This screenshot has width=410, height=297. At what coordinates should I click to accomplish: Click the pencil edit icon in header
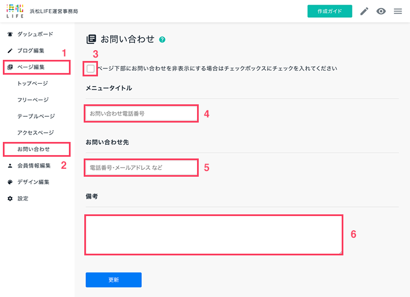click(x=364, y=11)
